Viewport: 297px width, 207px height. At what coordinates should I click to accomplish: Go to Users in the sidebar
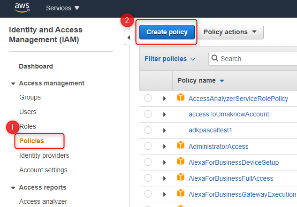click(28, 112)
